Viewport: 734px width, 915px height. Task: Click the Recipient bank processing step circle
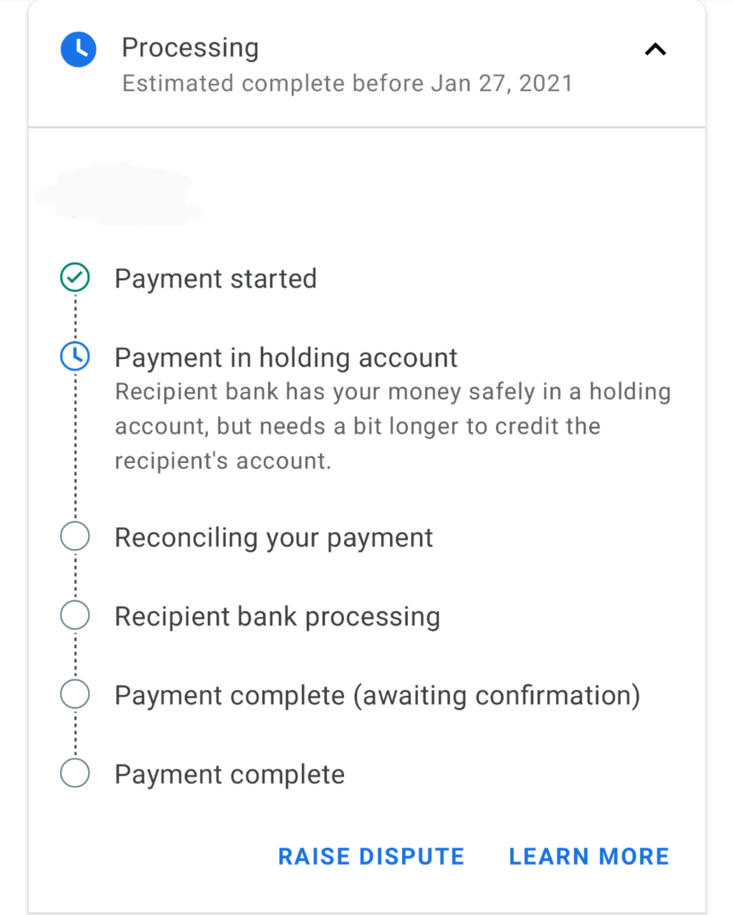pyautogui.click(x=75, y=615)
